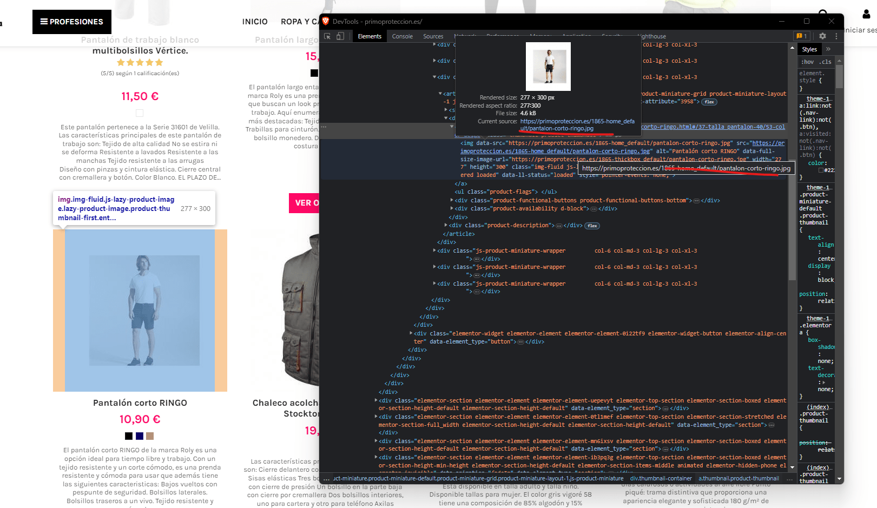This screenshot has width=877, height=508.
Task: Expand ellipsis inside product-description div
Action: (559, 226)
